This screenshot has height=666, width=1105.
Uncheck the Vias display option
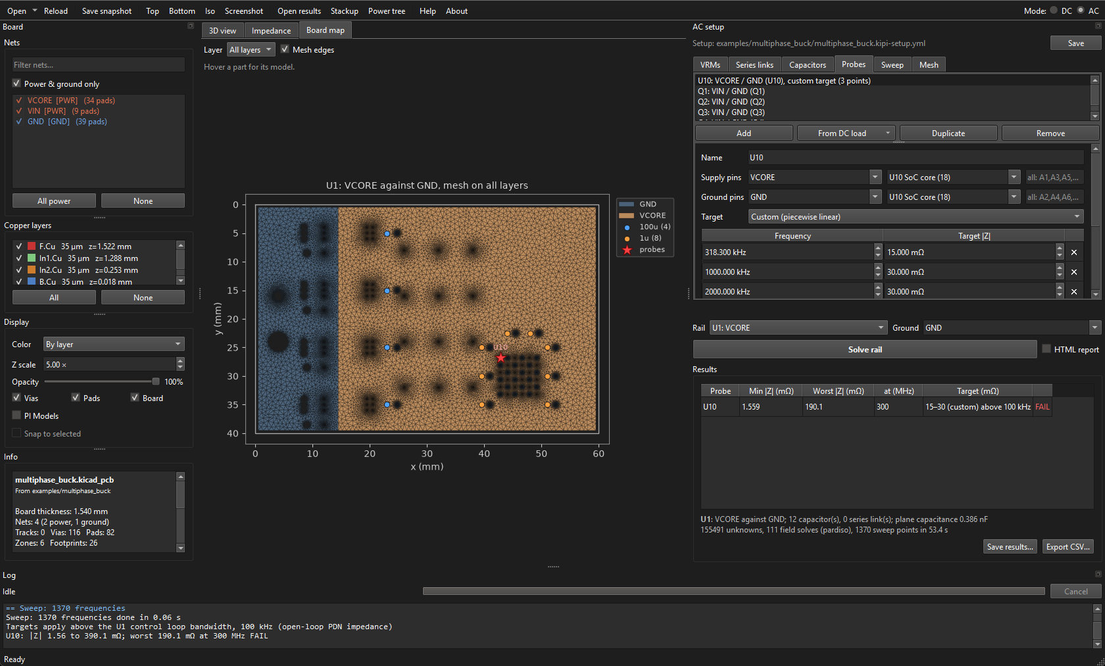pos(16,398)
